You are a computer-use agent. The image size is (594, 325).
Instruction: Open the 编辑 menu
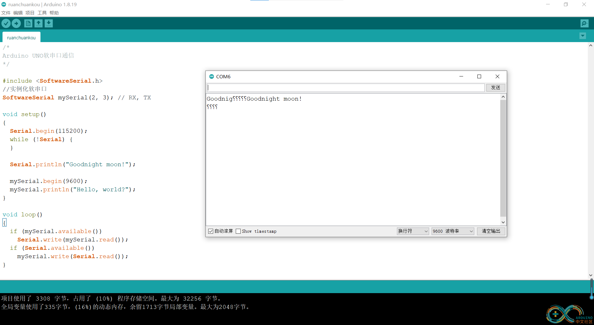[x=18, y=13]
